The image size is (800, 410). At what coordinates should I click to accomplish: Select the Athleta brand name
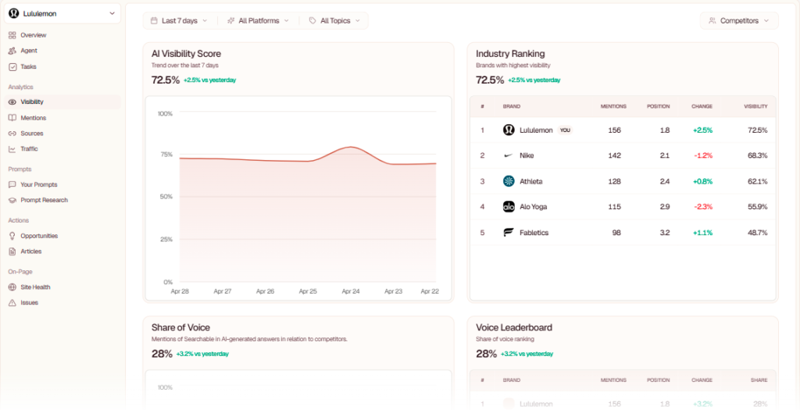531,181
